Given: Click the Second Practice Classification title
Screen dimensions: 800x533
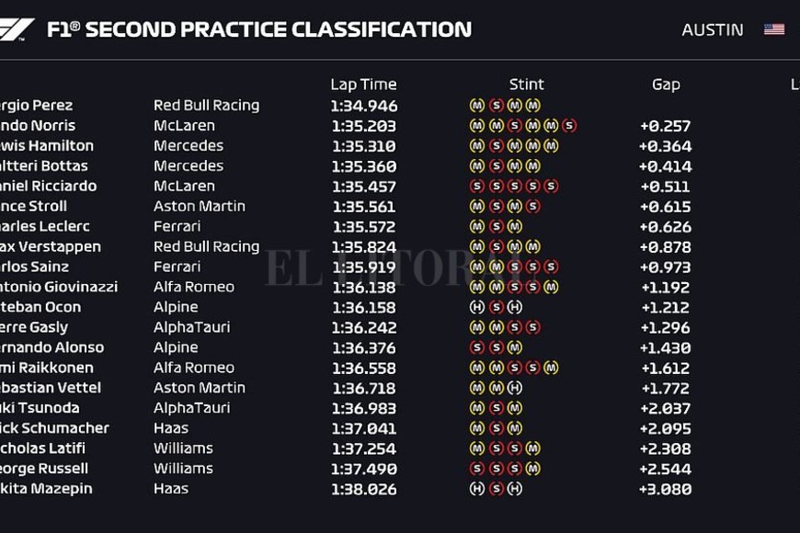Looking at the screenshot, I should [x=258, y=28].
